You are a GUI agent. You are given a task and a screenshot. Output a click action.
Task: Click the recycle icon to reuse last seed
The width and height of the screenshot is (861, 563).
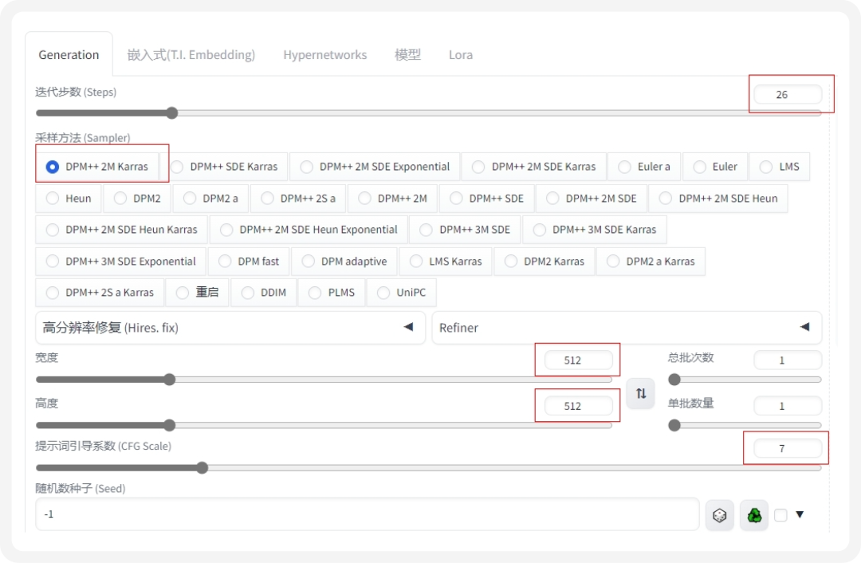[754, 514]
